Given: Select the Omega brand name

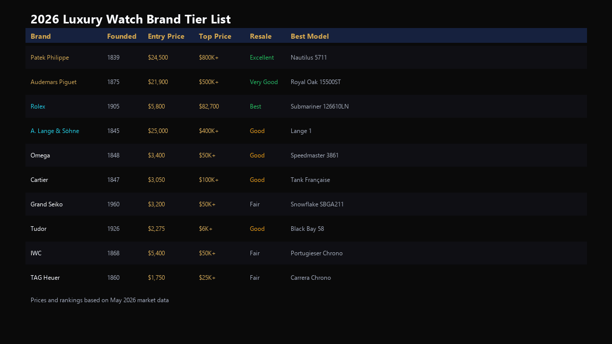Looking at the screenshot, I should [40, 155].
